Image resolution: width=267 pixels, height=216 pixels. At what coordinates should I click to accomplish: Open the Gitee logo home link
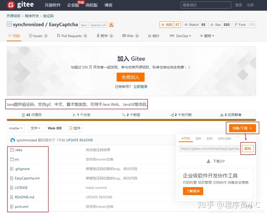pyautogui.click(x=20, y=5)
